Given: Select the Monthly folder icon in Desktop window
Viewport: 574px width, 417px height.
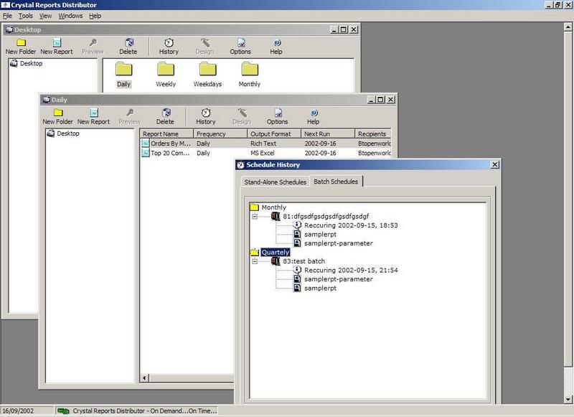Looking at the screenshot, I should pos(250,69).
